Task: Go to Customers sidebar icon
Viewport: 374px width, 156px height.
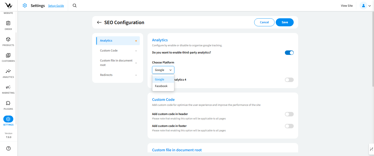Action: [8, 55]
